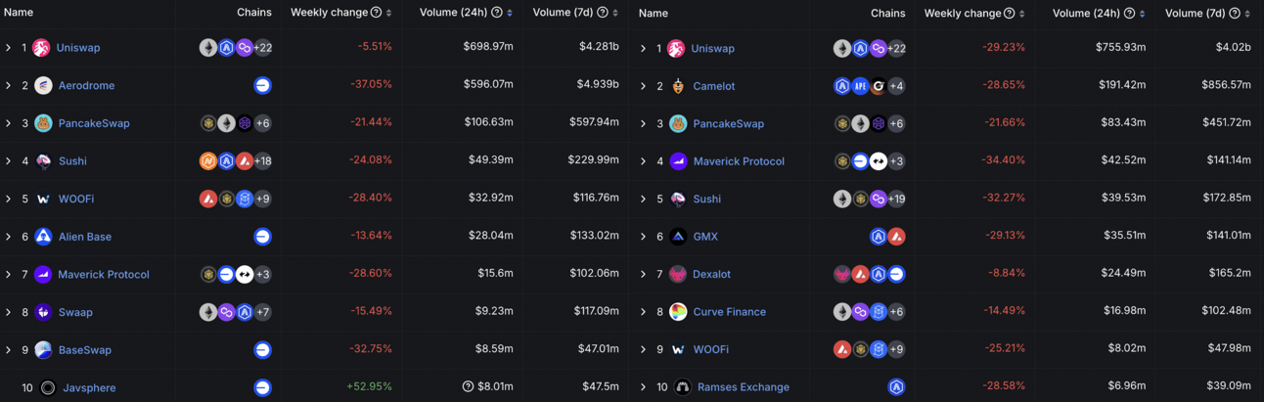
Task: Click the Uniswap logo in left table
Action: pyautogui.click(x=41, y=48)
